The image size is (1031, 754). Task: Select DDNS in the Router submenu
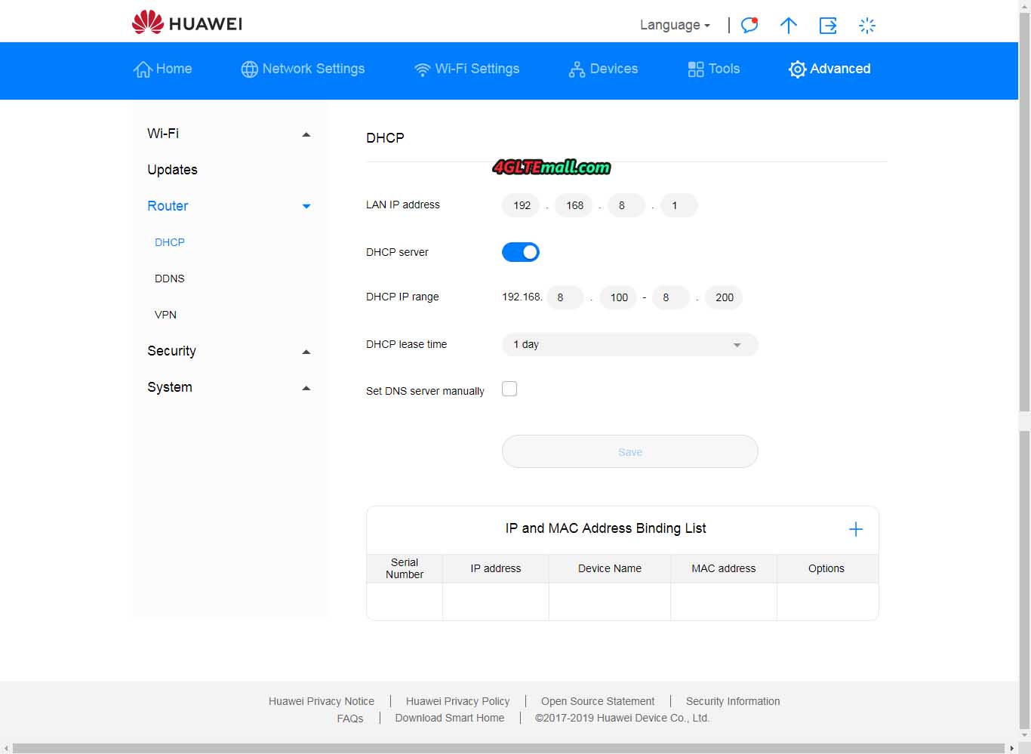click(x=170, y=279)
